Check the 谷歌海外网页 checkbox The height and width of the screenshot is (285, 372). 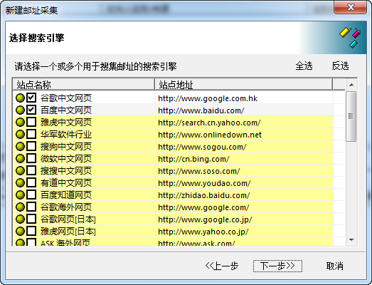tap(31, 207)
